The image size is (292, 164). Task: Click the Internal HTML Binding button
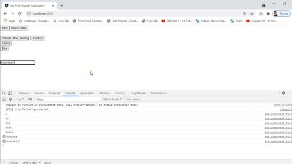(x=16, y=38)
